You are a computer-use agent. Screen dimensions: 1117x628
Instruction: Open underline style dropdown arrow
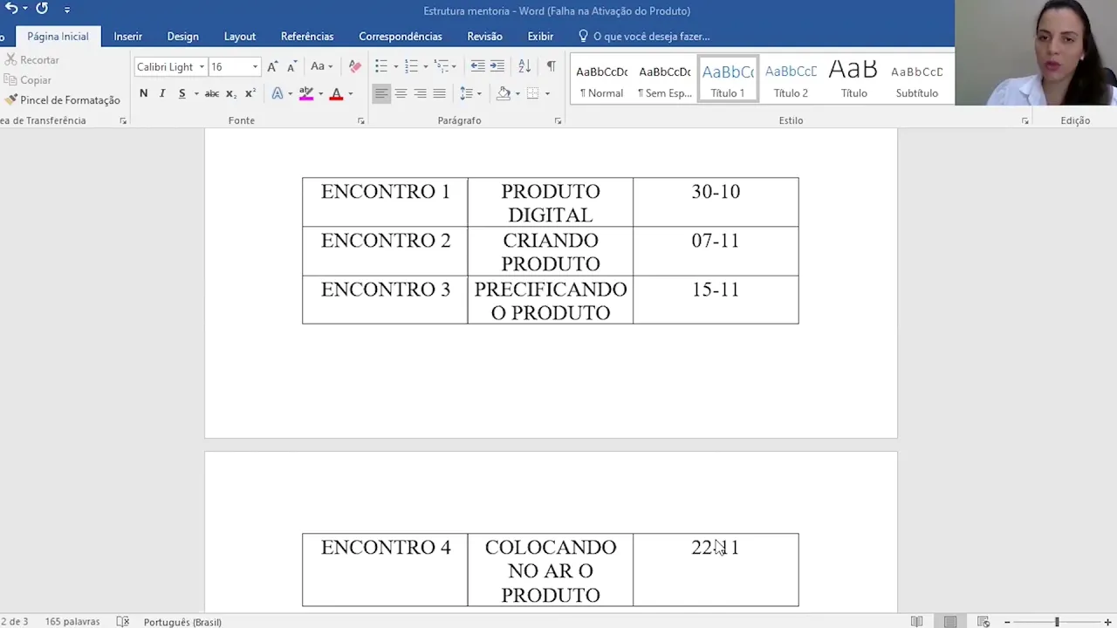[x=196, y=93]
